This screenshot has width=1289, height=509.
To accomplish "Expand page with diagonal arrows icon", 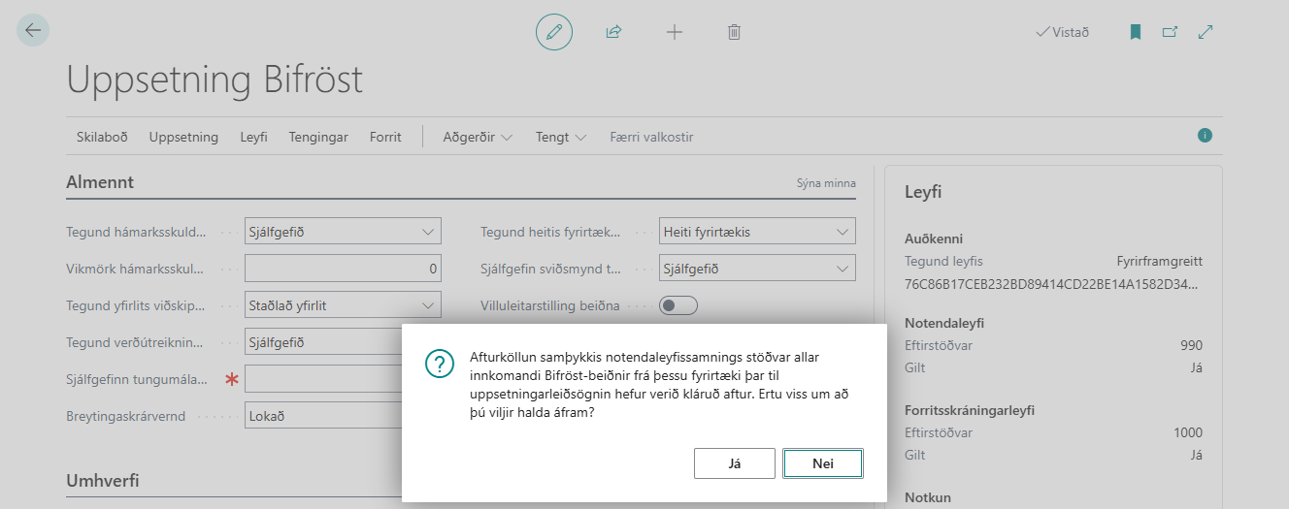I will point(1206,32).
